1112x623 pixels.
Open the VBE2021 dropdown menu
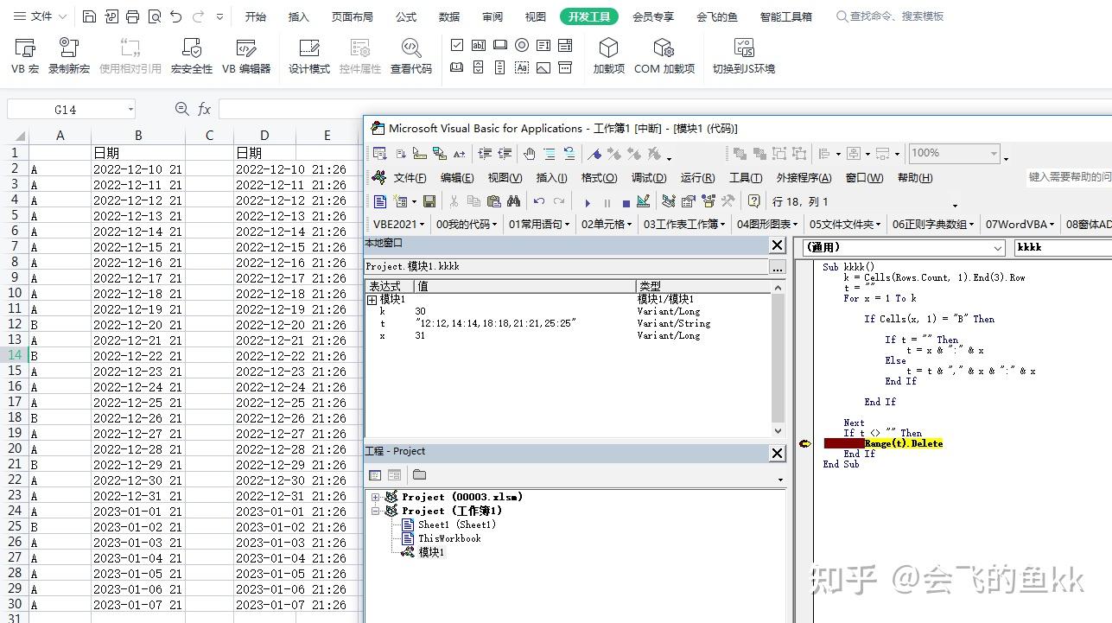point(399,224)
